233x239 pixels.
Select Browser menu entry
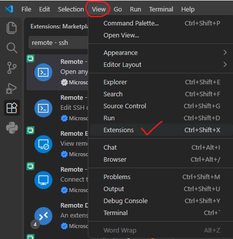coord(161,160)
